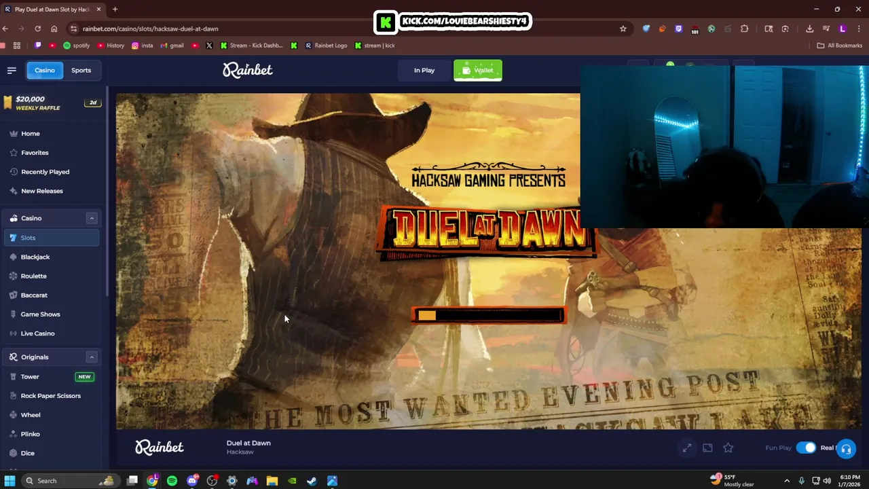Viewport: 869px width, 489px height.
Task: Toggle Fun Play / Real Play switch
Action: (x=806, y=448)
